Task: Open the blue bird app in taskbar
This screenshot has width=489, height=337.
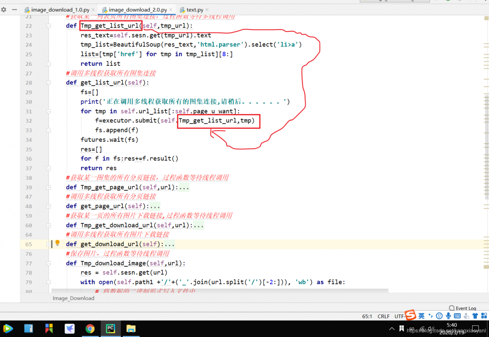Action: pos(70,329)
